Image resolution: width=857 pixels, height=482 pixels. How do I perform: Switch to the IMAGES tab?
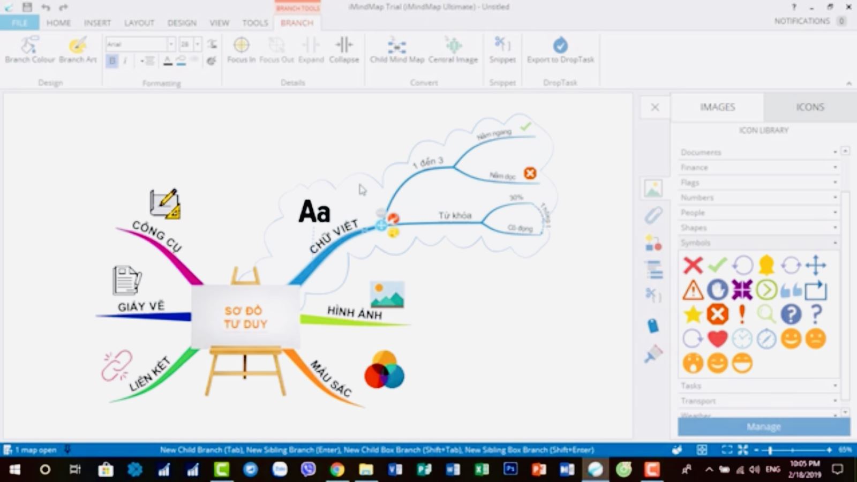[x=717, y=107]
